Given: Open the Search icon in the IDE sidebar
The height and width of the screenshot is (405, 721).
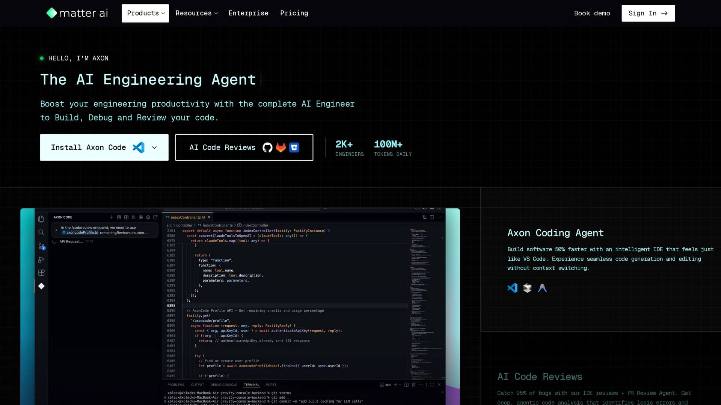Looking at the screenshot, I should (x=41, y=232).
